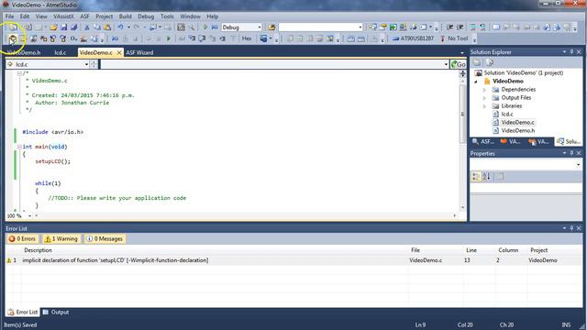The width and height of the screenshot is (587, 330).
Task: Switch to the lcd.c editor tab
Action: click(61, 53)
